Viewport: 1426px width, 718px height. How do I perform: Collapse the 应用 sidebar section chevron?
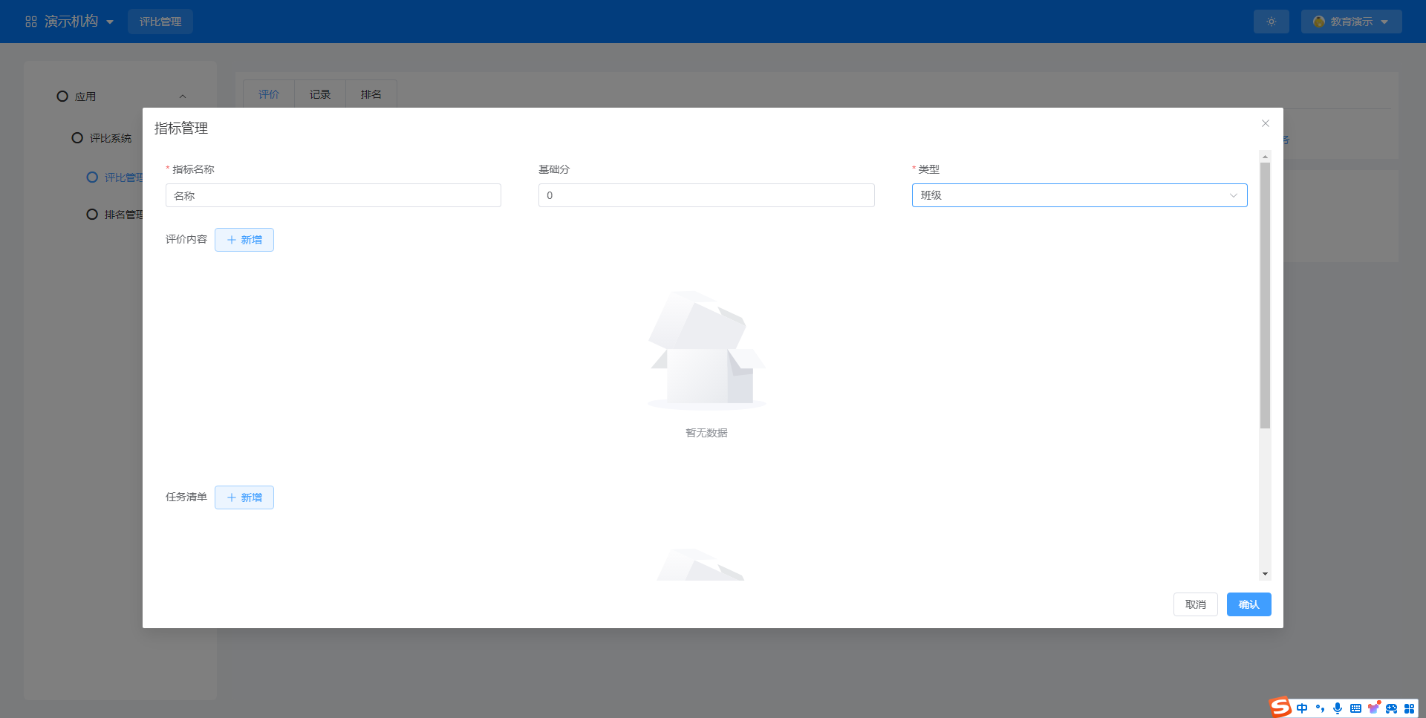(183, 97)
